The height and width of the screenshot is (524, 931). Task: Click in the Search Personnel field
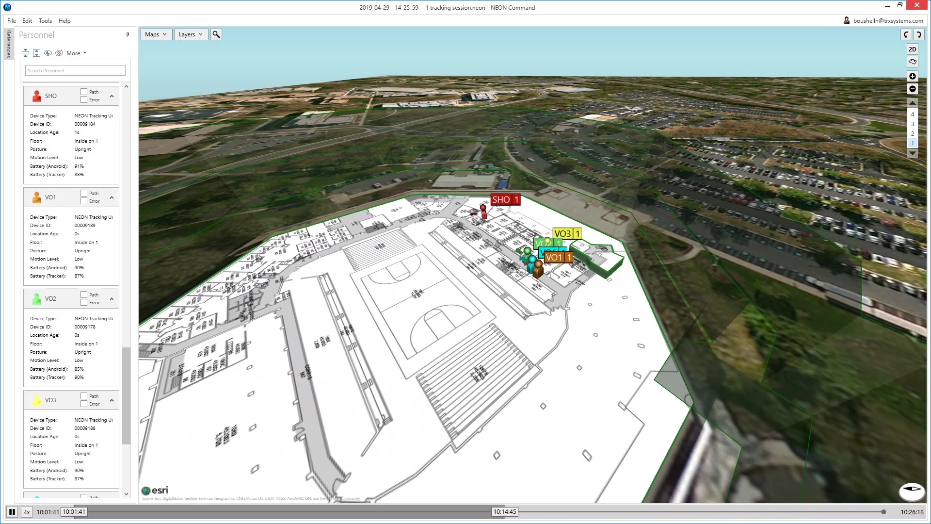(x=75, y=71)
